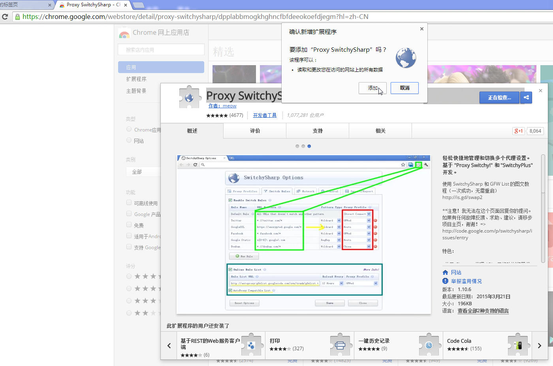Click the 2015年3月21日 update date

493,297
